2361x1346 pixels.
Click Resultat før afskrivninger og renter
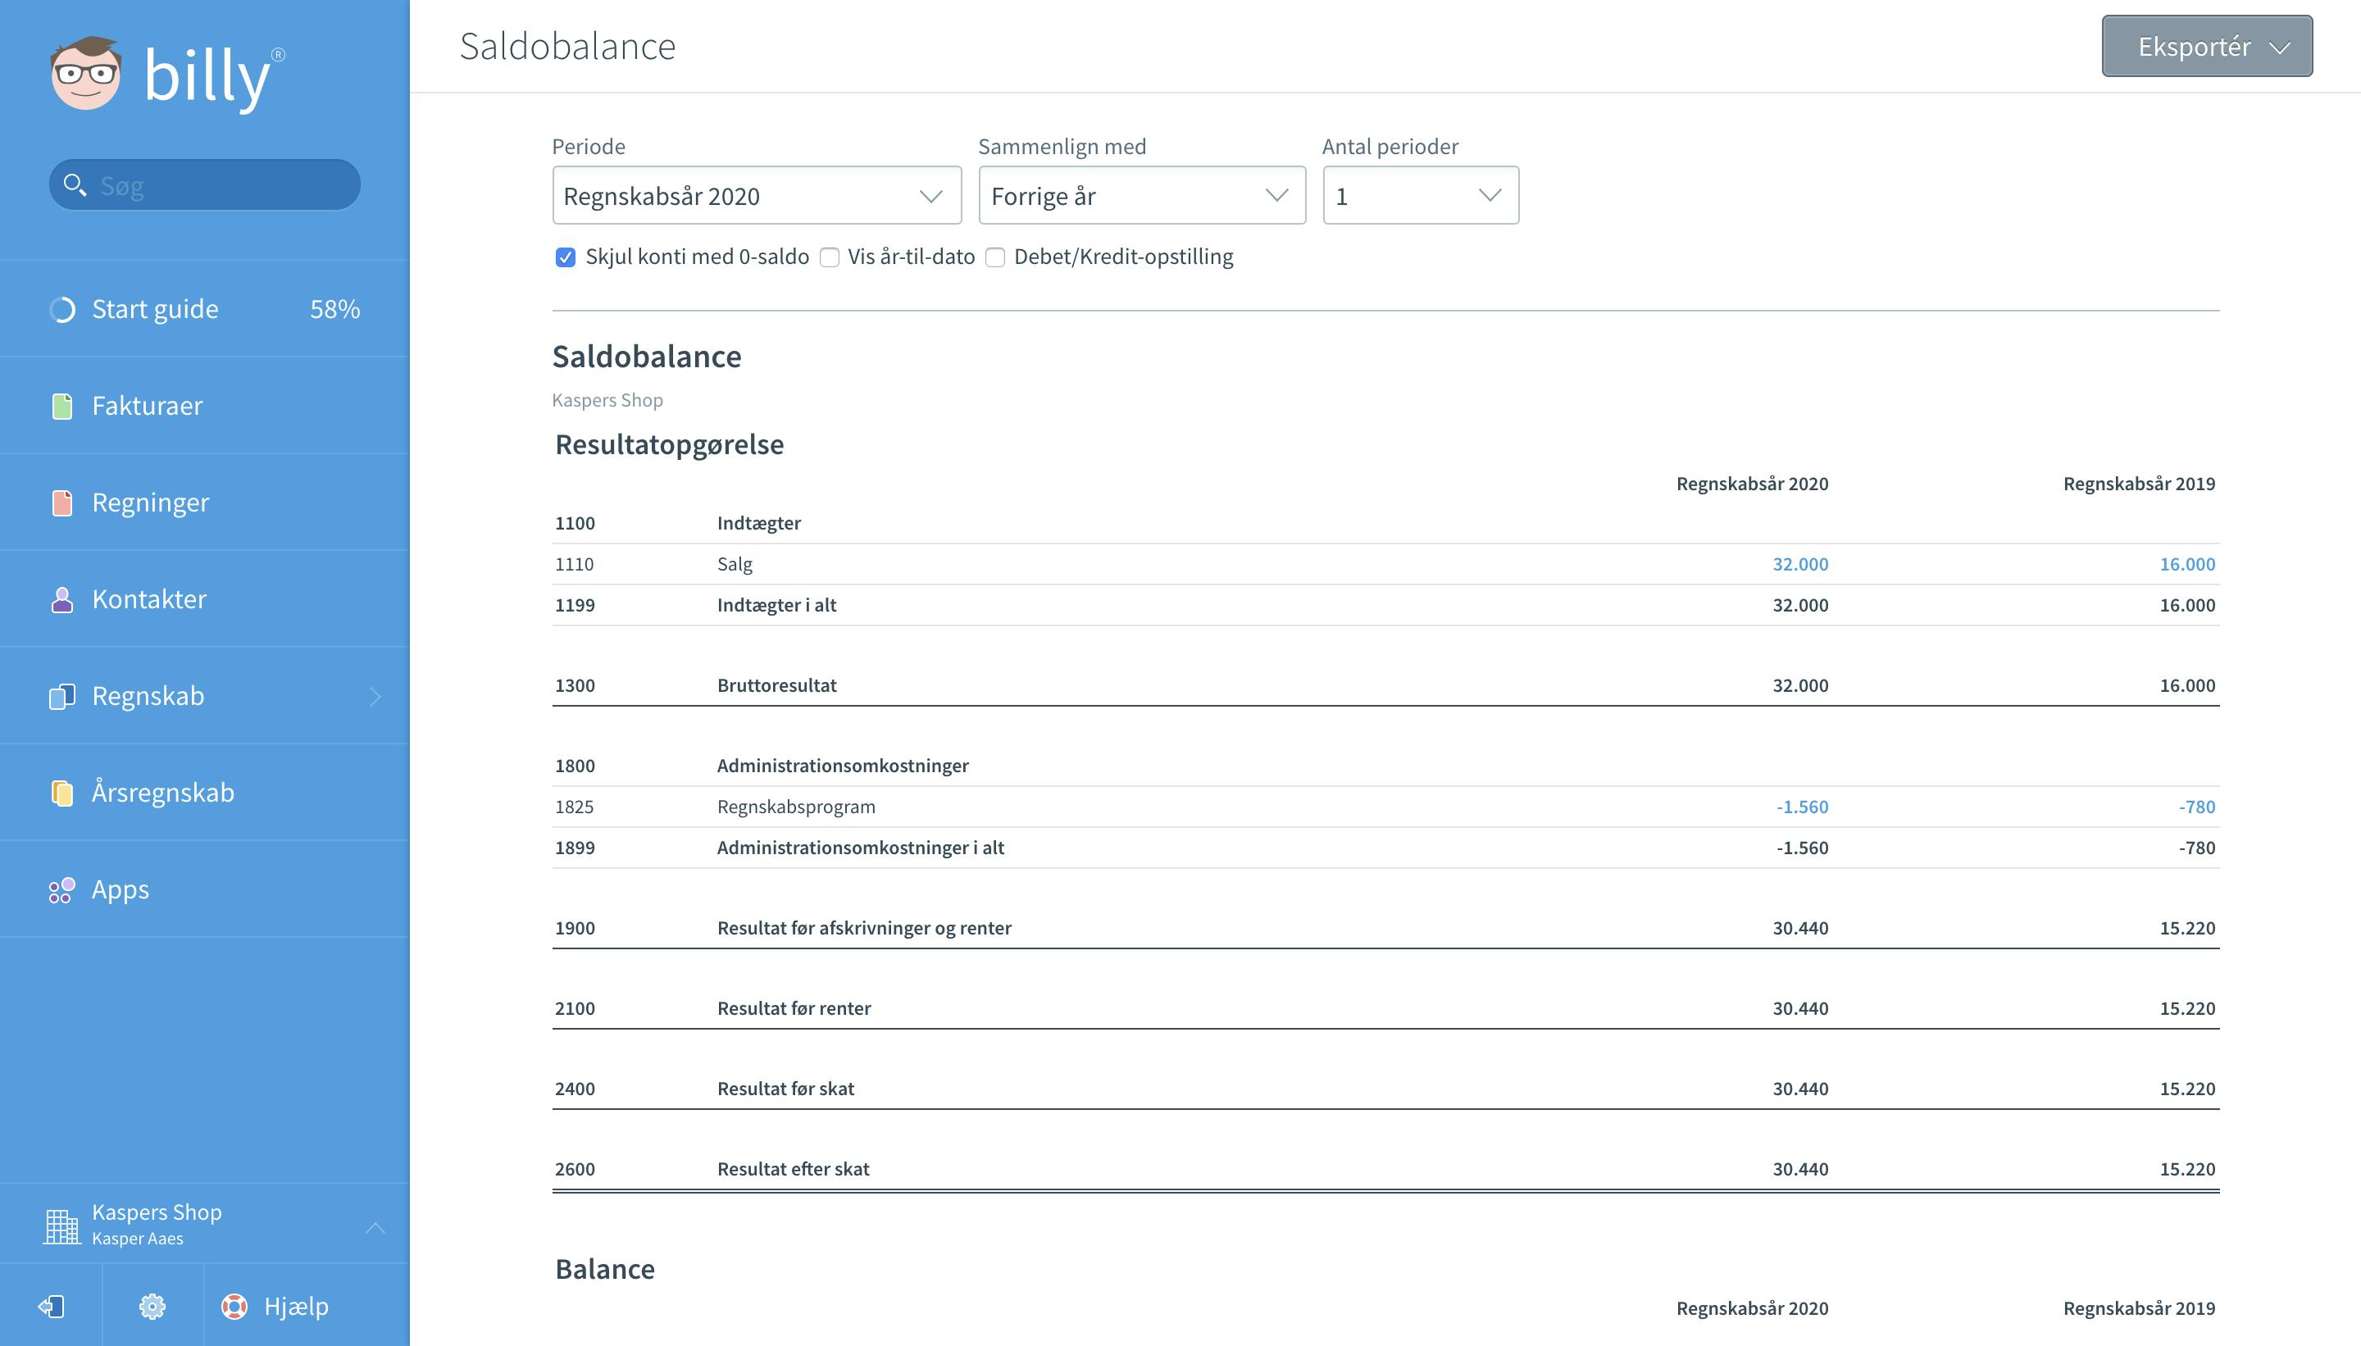coord(864,928)
